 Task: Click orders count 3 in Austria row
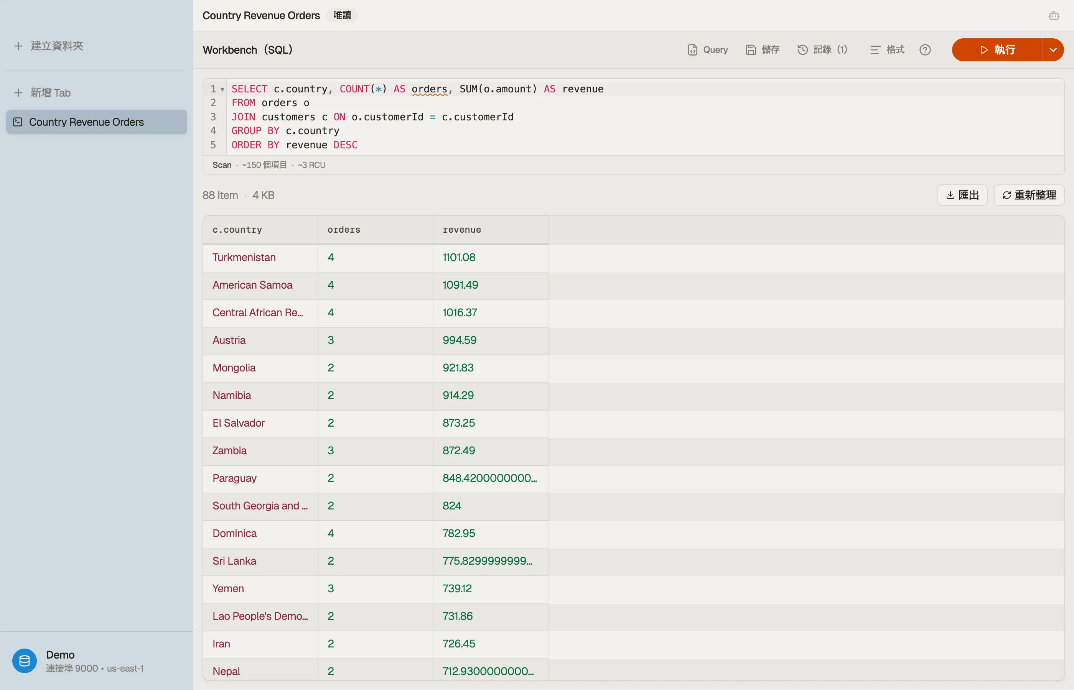(x=331, y=340)
